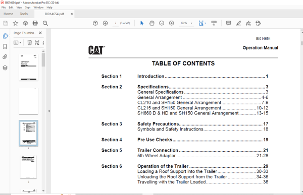Open the Find text magnifier icon
Viewport: 303px width, 195px height.
tap(45, 23)
